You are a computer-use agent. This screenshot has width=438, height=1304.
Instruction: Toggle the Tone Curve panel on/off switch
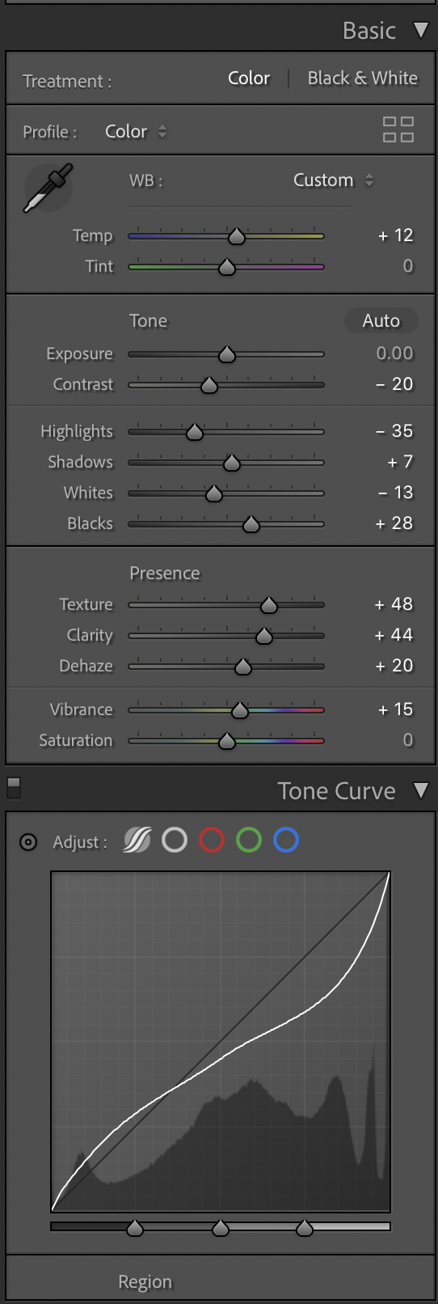point(13,787)
